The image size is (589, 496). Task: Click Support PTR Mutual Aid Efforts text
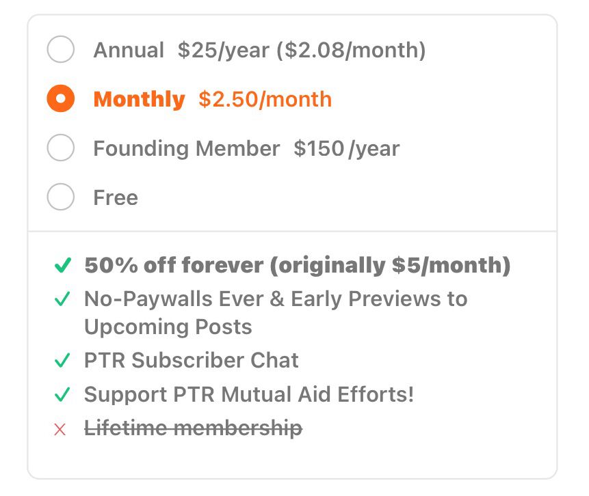click(x=249, y=395)
